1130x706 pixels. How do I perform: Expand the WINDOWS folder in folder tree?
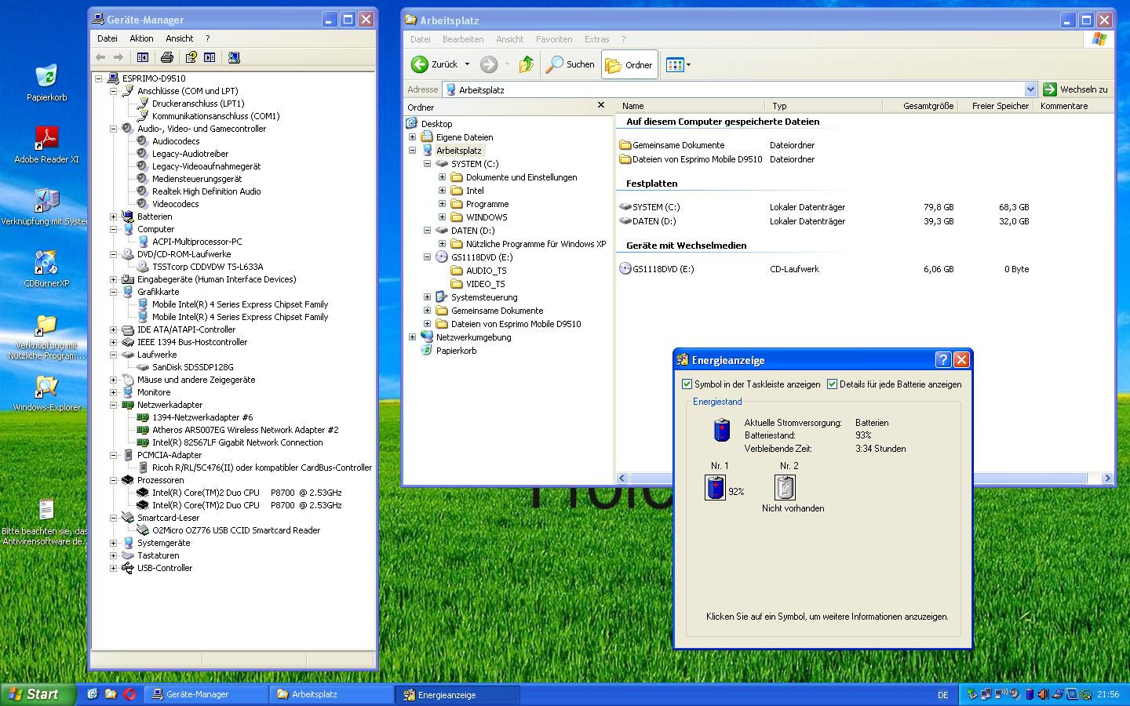(x=443, y=217)
